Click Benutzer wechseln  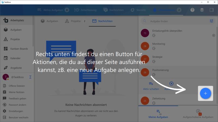[x=17, y=117]
